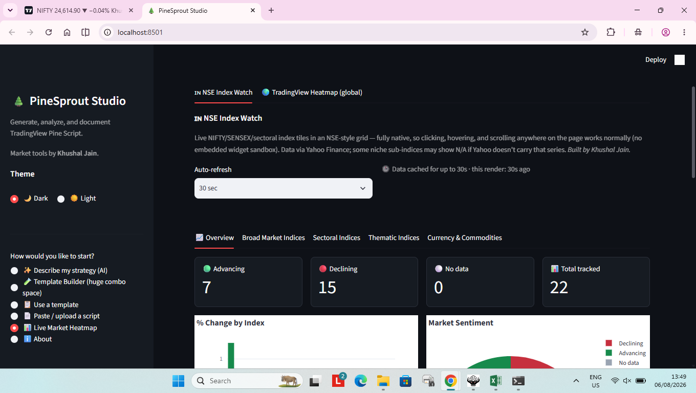Open the Chrome profile avatar icon
This screenshot has height=393, width=696.
tap(666, 32)
